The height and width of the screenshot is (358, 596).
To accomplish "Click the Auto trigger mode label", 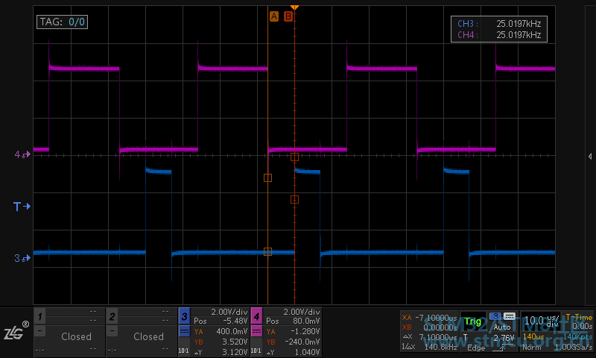I will (501, 327).
